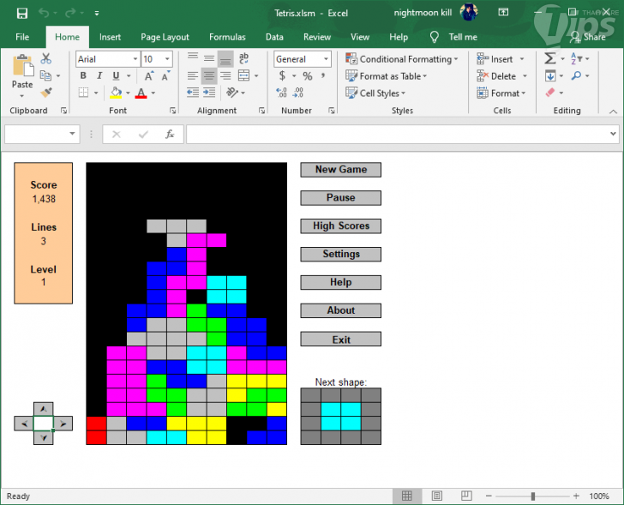The height and width of the screenshot is (505, 624).
Task: Open the File tab
Action: point(22,37)
